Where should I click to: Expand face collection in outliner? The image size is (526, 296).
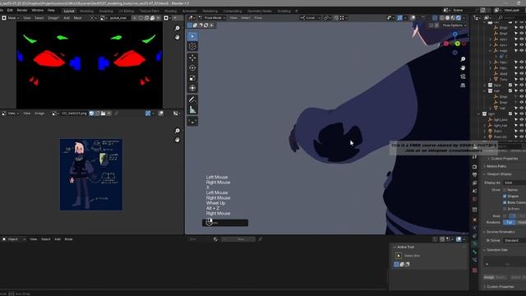(484, 86)
